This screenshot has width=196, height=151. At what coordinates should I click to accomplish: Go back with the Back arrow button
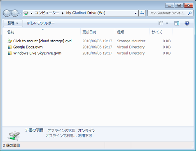[x=7, y=13]
